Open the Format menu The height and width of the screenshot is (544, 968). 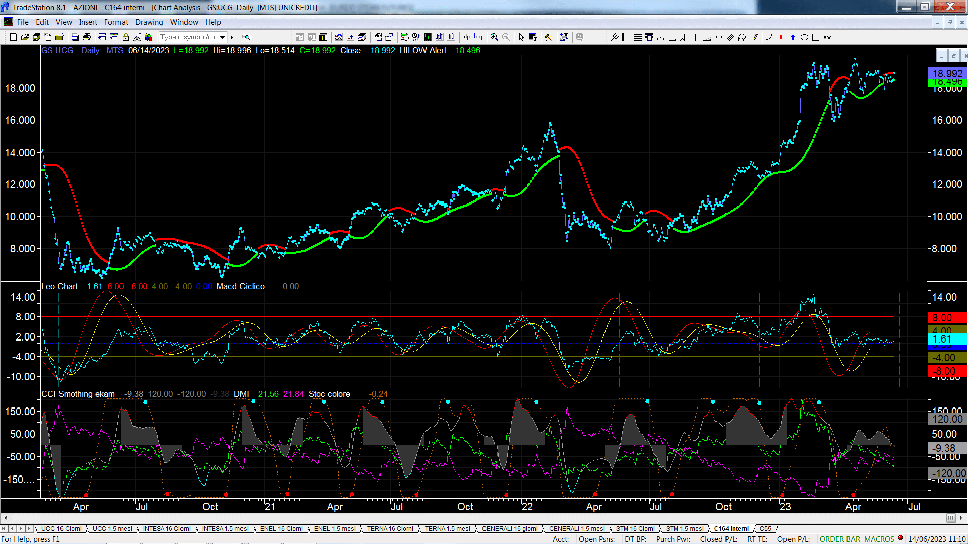click(116, 22)
